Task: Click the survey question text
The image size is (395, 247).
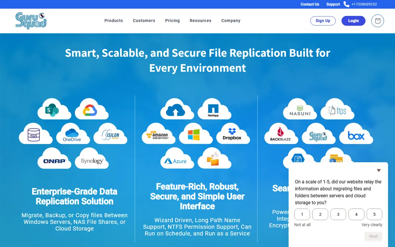Action: click(x=338, y=192)
